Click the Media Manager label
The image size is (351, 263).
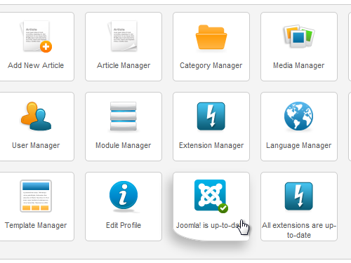pyautogui.click(x=299, y=65)
